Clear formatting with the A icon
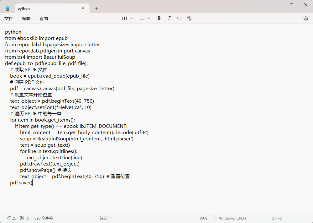 coord(189,18)
